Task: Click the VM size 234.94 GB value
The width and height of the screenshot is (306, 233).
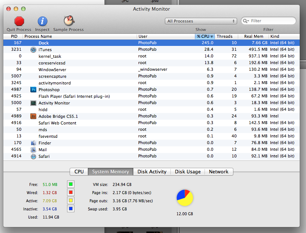Action: [122, 184]
